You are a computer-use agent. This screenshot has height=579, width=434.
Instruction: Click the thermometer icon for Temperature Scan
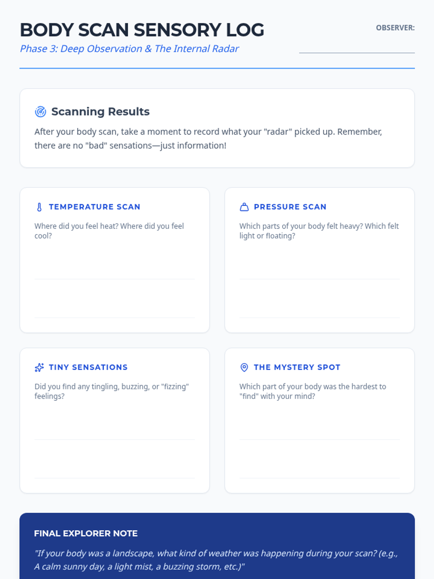(39, 207)
